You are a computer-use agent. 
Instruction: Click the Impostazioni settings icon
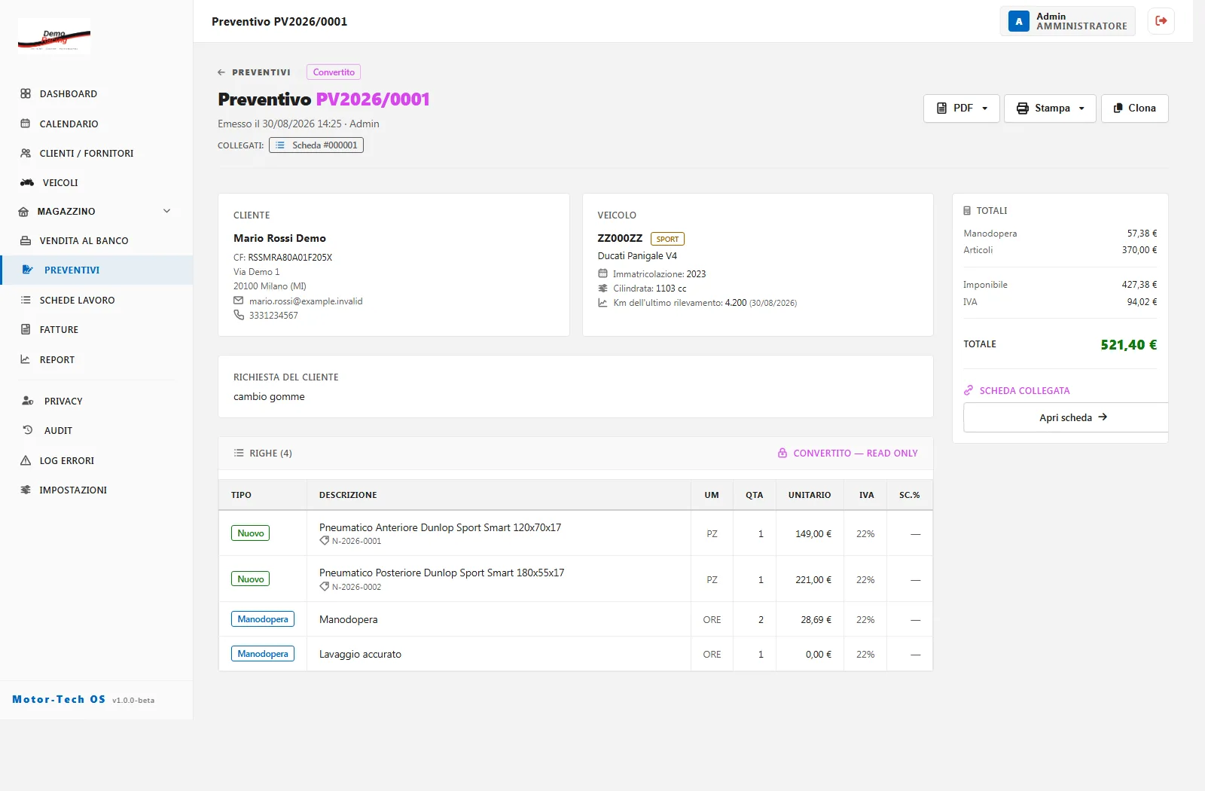(x=26, y=490)
